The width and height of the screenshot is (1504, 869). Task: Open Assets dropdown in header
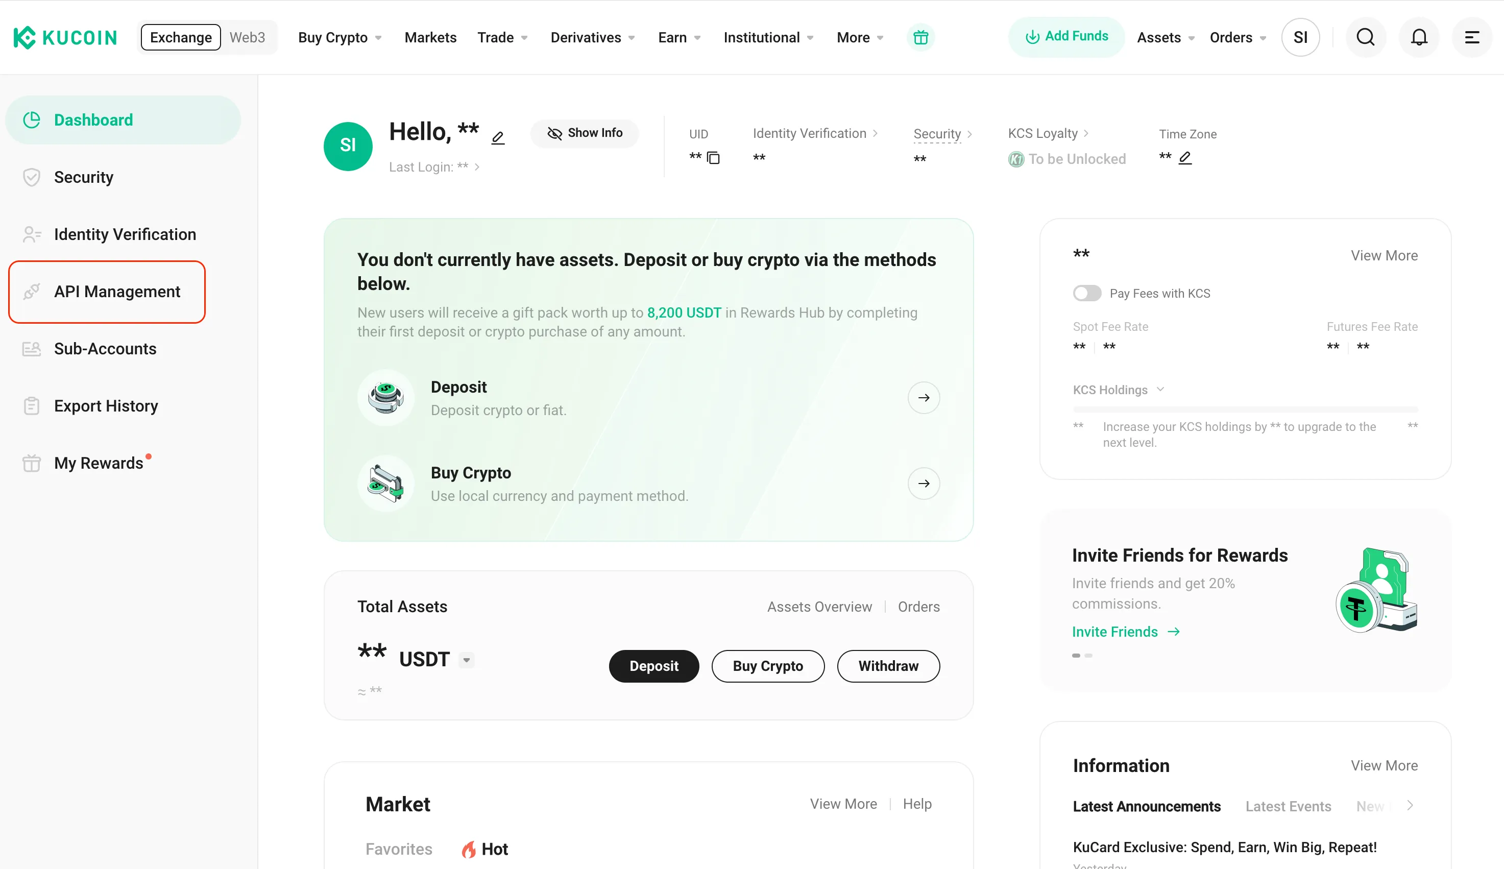point(1166,38)
